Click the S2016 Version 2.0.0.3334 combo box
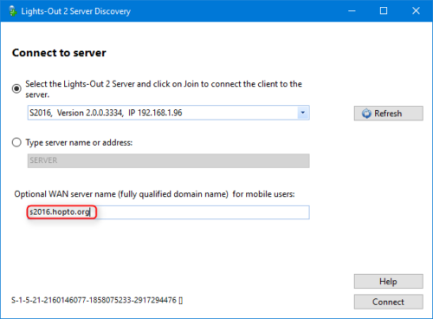 pos(169,113)
